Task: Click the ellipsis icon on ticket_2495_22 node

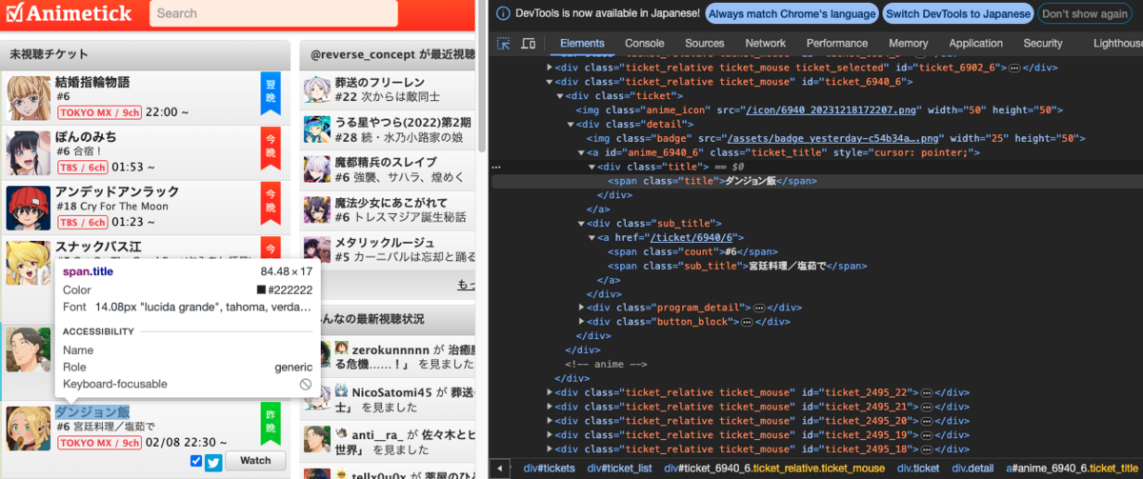Action: (x=925, y=392)
